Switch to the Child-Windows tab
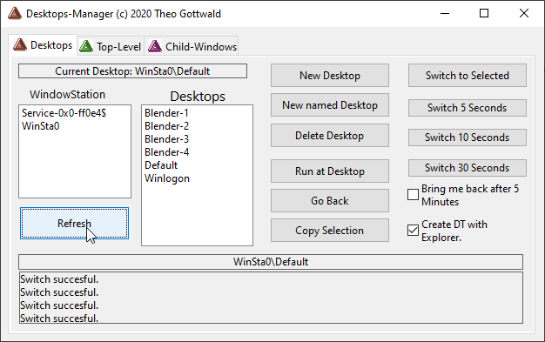This screenshot has width=545, height=342. tap(192, 46)
